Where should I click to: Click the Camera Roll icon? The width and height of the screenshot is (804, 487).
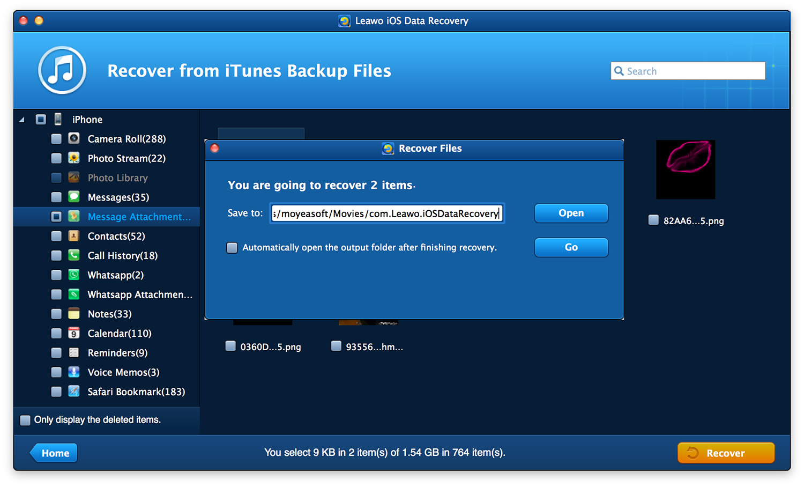[x=74, y=138]
